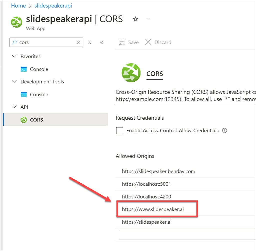Go to Home breadcrumb link
The height and width of the screenshot is (251, 256).
click(x=18, y=6)
